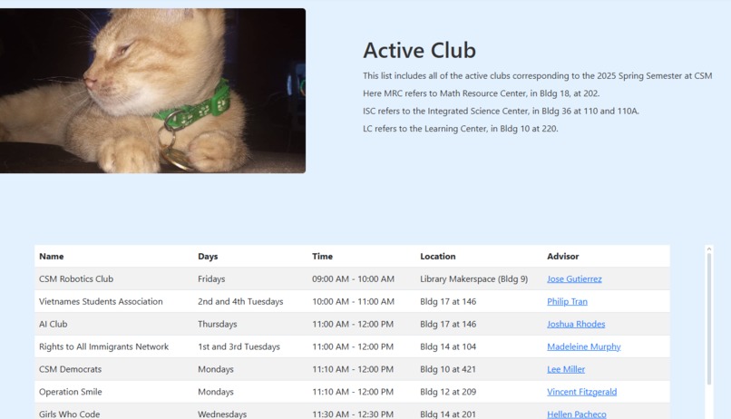731x419 pixels.
Task: Click Bldg 12 at 209 location cell
Action: point(448,392)
